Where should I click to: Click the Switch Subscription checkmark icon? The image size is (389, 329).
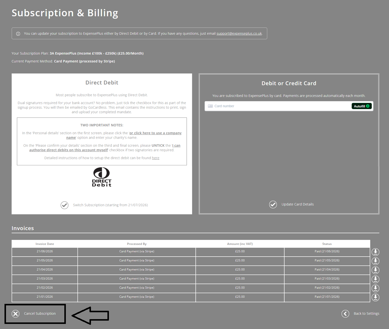(x=64, y=205)
